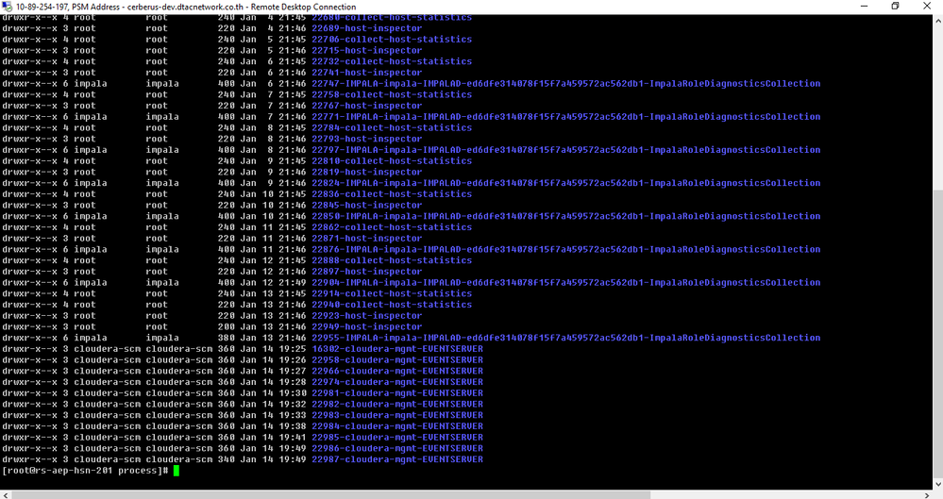Click the vertical scrollbar up arrow

pyautogui.click(x=937, y=20)
